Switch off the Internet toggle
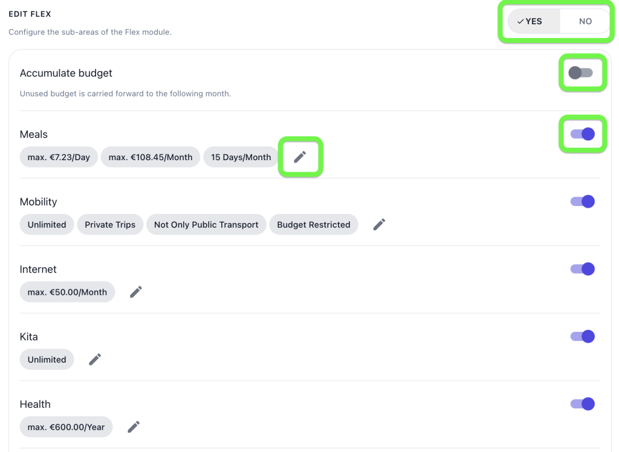The image size is (619, 452). (x=583, y=269)
